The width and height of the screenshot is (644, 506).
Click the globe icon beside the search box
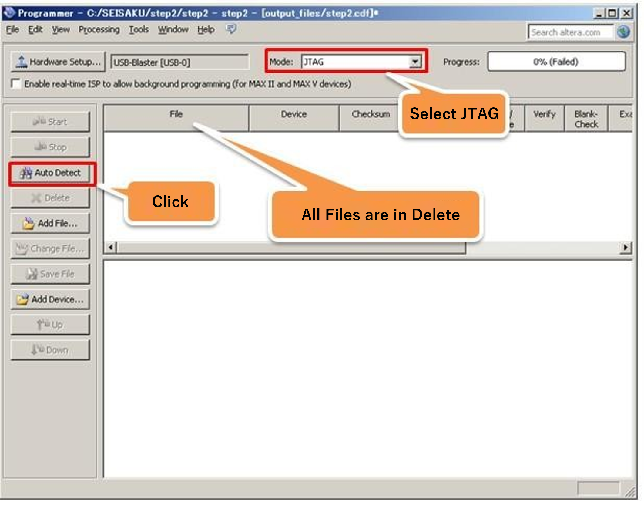tap(624, 31)
